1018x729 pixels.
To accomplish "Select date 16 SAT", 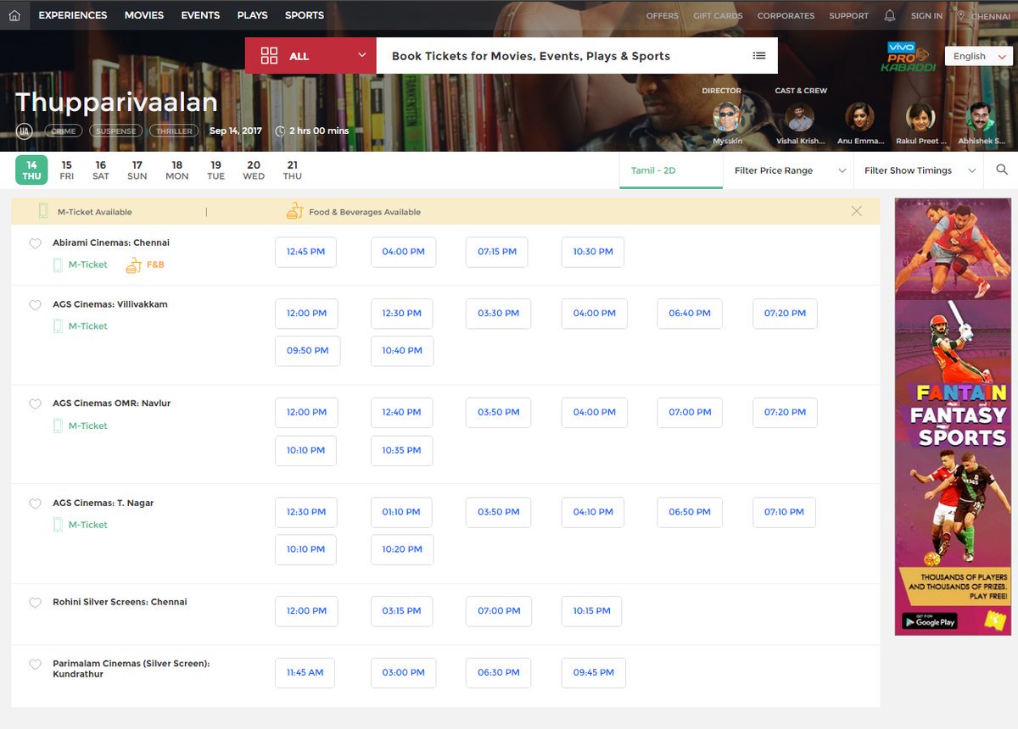I will (101, 170).
